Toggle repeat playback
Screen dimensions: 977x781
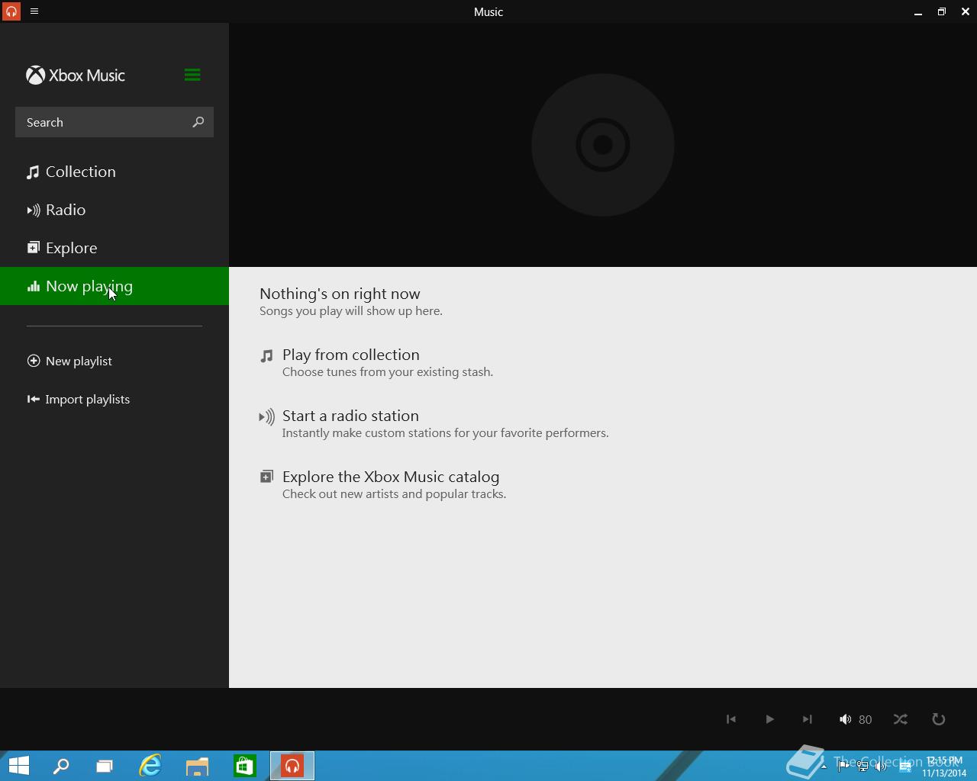[939, 719]
